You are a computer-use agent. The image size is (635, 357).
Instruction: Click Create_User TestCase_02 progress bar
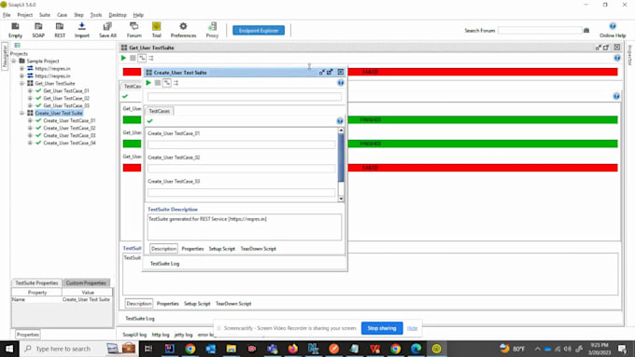[x=241, y=169]
